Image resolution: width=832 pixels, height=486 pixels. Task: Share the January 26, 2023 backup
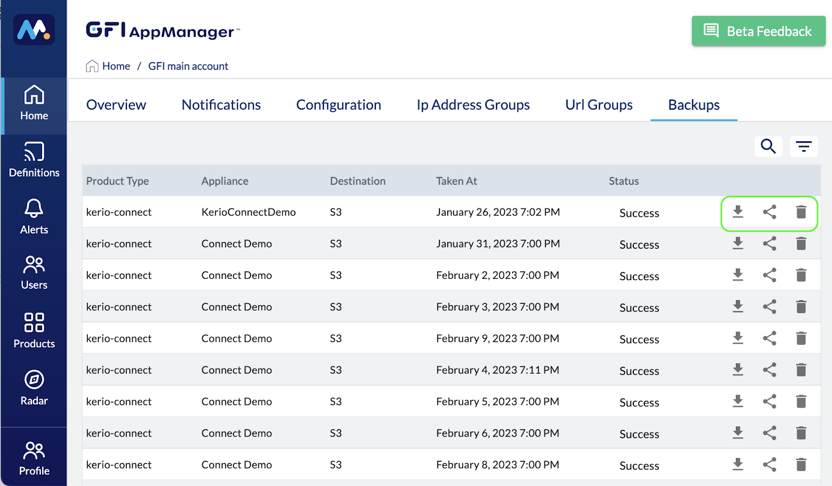coord(770,212)
